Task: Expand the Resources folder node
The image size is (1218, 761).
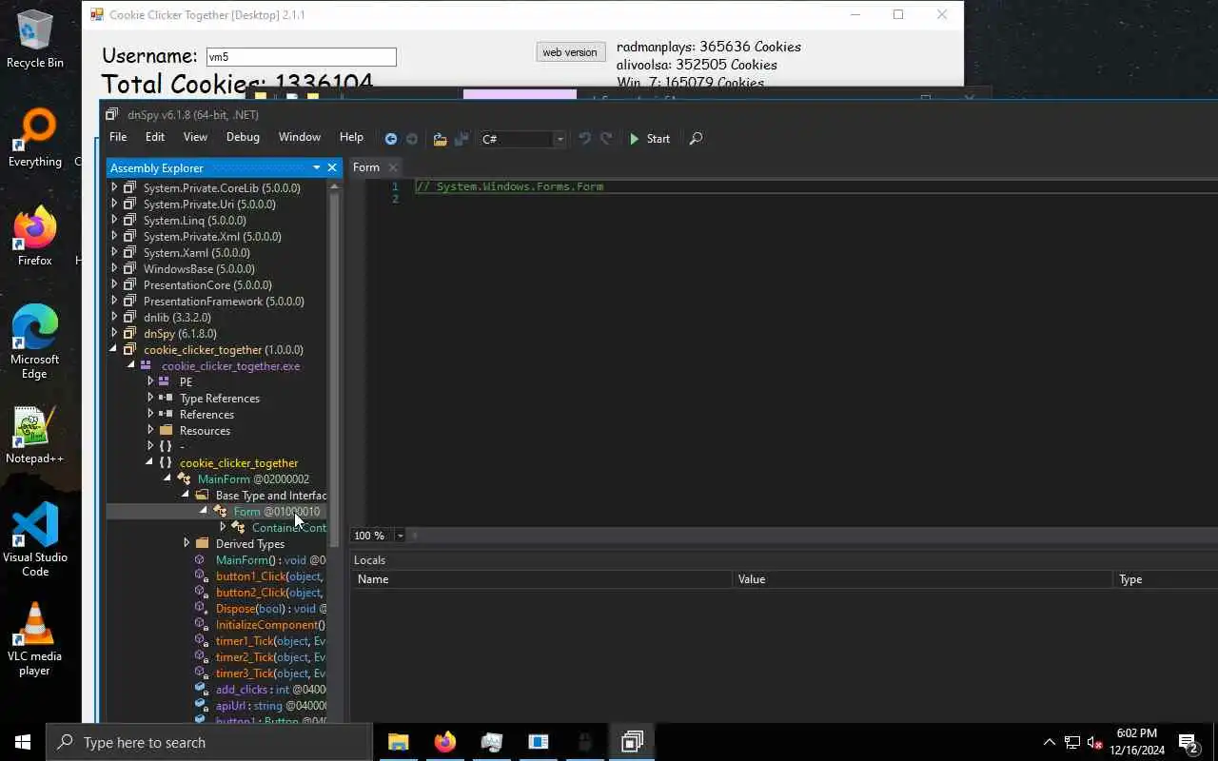Action: (150, 431)
